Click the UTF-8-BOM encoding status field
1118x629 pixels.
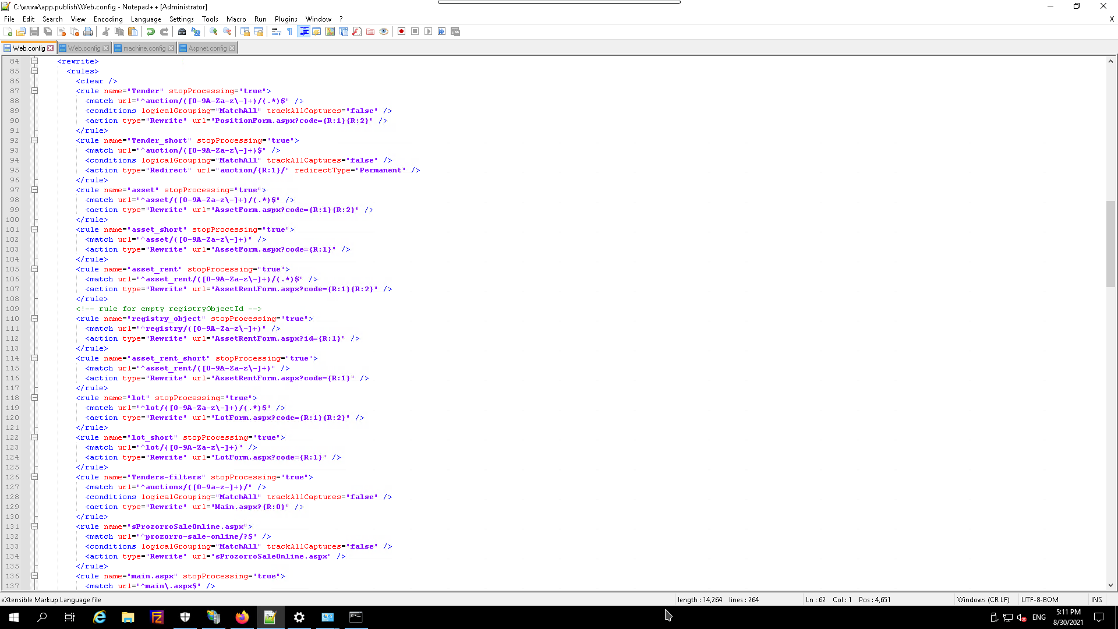[x=1039, y=599]
